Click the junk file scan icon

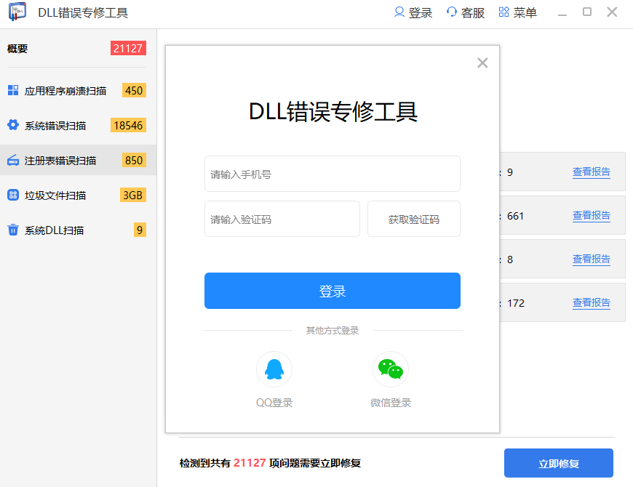13,195
